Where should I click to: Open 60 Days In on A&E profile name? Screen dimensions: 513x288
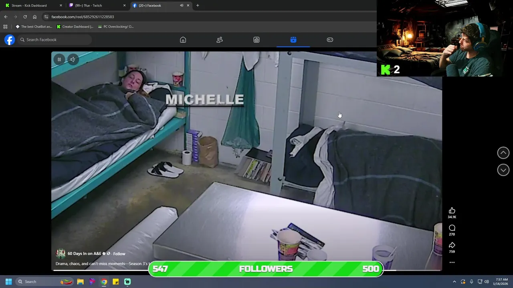(x=84, y=254)
